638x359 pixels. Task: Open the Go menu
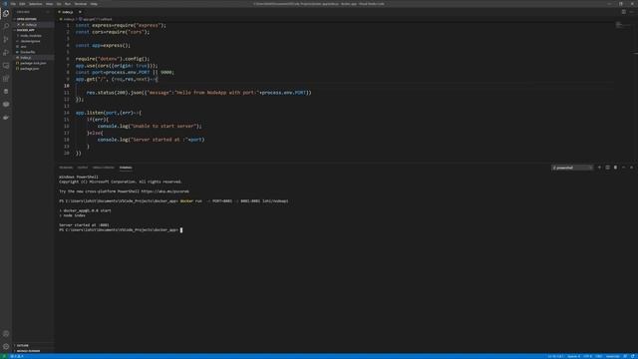(x=59, y=4)
